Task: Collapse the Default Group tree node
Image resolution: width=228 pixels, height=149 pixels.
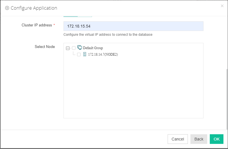Action: coord(67,48)
